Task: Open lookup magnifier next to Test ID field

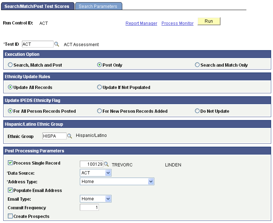Action: tap(56, 44)
